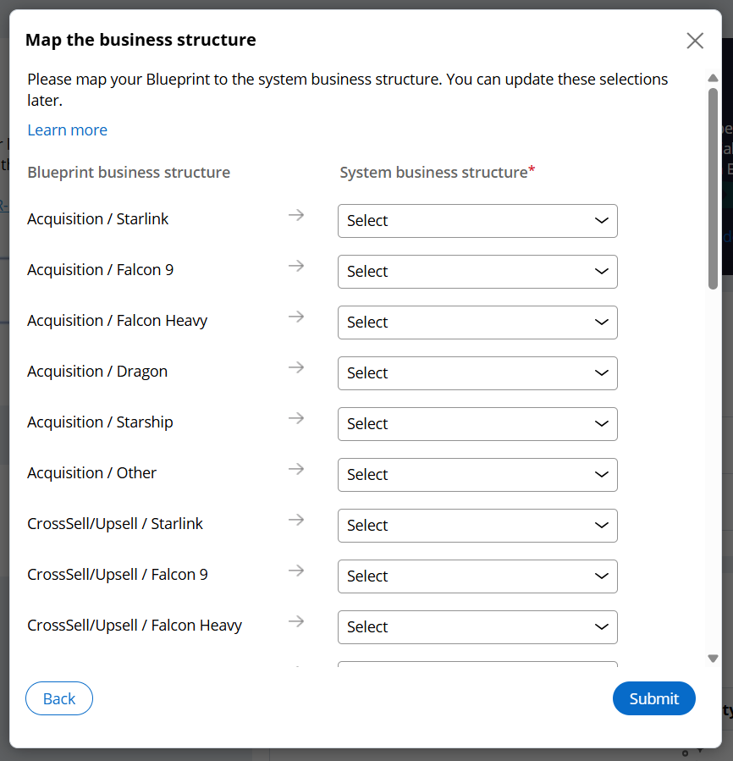Screen dimensions: 733x761
Task: Click the 'CrossSell/Upsell / Starlink' label
Action: 115,524
